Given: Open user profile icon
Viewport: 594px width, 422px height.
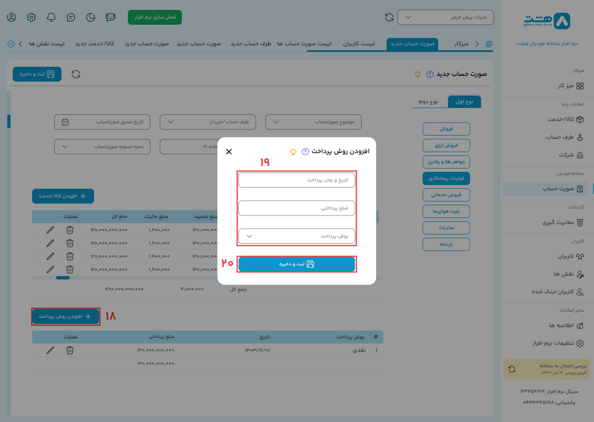Looking at the screenshot, I should (x=12, y=17).
